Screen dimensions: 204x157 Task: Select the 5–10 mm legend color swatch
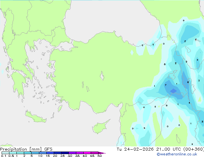point(35,153)
